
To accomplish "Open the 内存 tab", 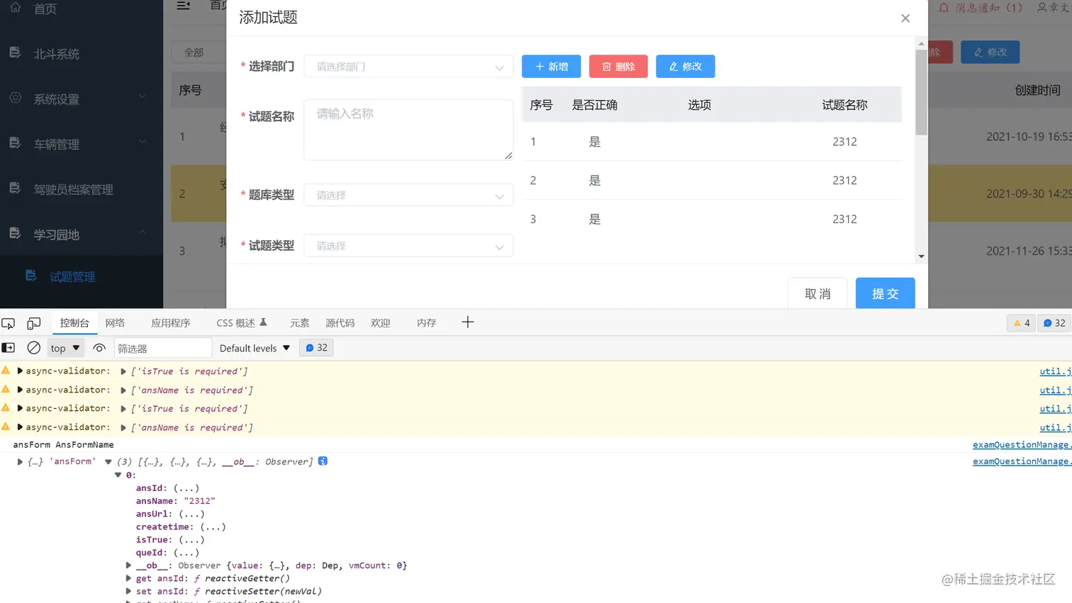I will 426,323.
